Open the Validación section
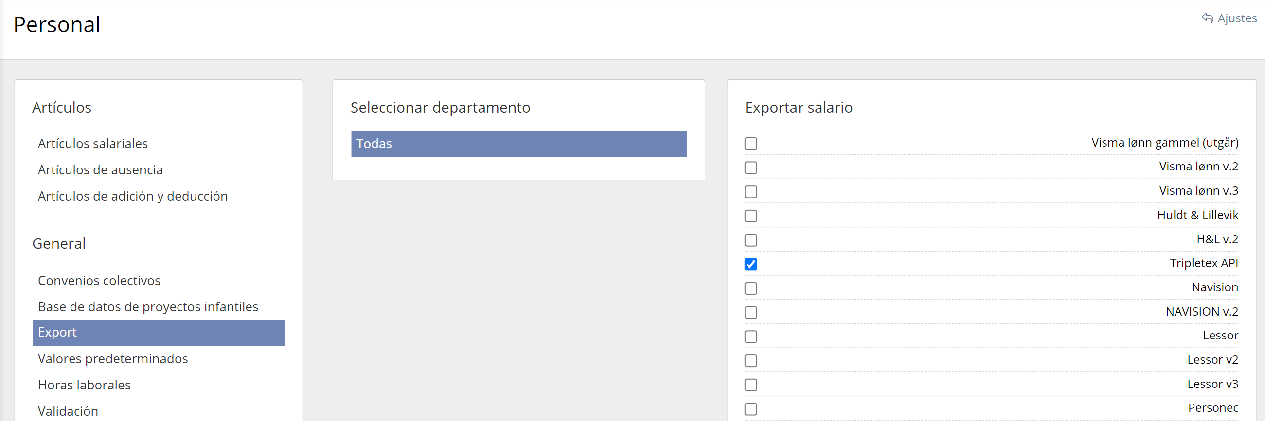The height and width of the screenshot is (421, 1265). [x=68, y=411]
